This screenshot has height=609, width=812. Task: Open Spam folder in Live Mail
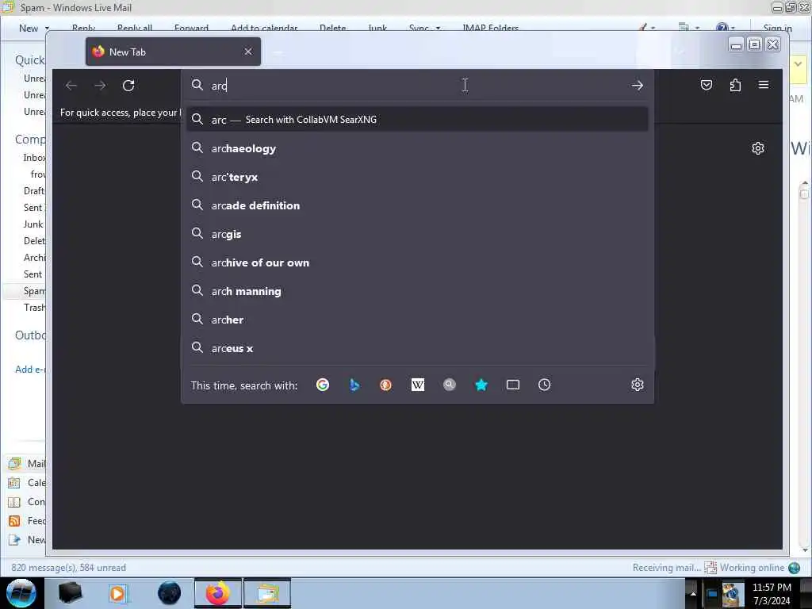(34, 291)
